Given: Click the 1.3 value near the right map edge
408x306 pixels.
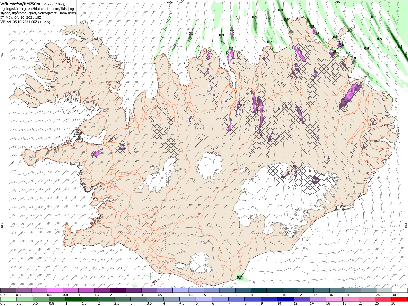Looking at the screenshot, I should 400,47.
